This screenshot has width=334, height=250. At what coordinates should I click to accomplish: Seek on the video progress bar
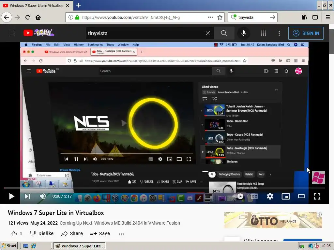164,188
